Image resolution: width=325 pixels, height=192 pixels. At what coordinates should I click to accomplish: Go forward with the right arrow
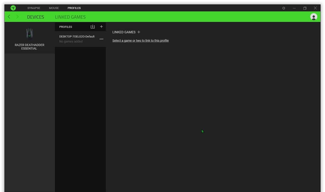point(17,17)
